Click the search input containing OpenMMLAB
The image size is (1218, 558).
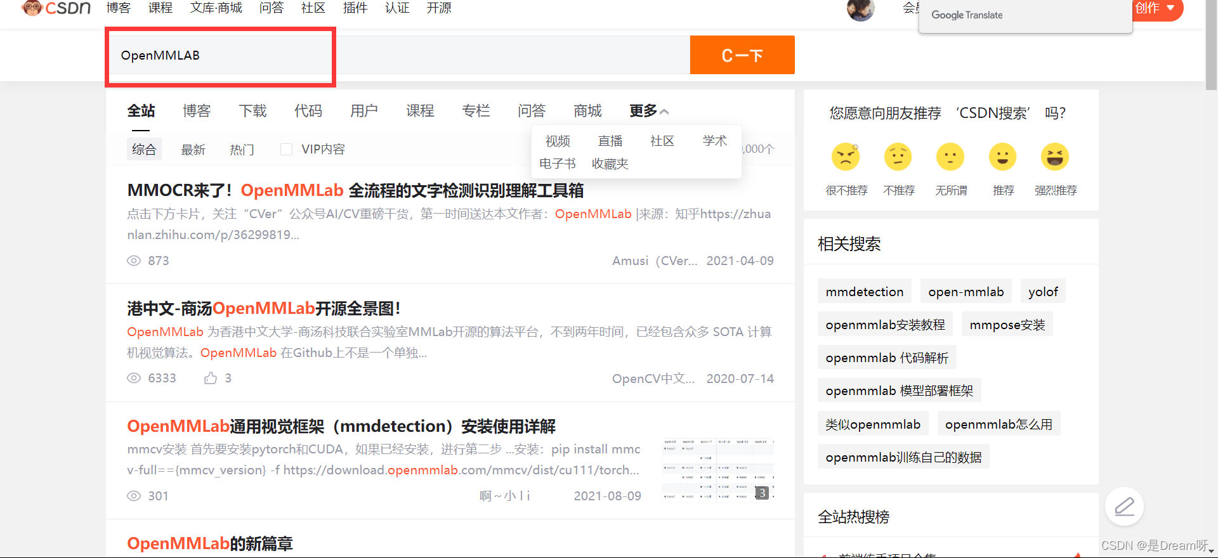pyautogui.click(x=399, y=55)
